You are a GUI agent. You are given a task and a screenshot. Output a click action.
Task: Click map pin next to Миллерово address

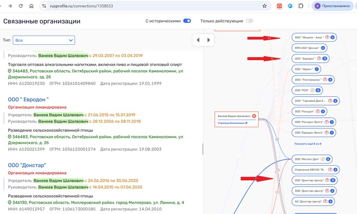[10, 202]
